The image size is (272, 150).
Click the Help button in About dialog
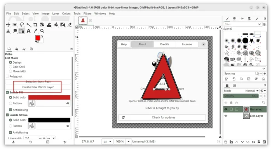tap(124, 44)
